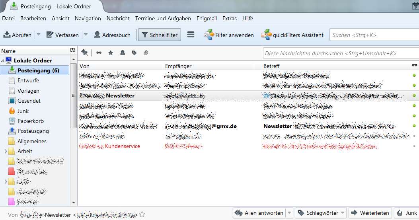Open calendar tab icon top right
Screen dimensions: 419x220
[x=415, y=6]
